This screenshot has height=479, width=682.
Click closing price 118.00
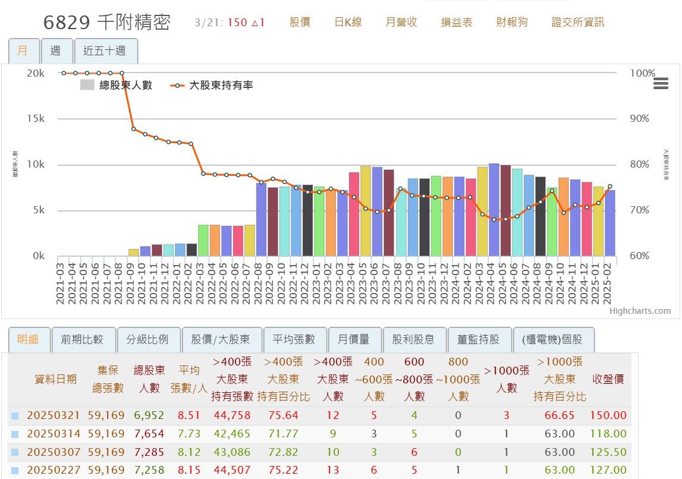coord(608,434)
